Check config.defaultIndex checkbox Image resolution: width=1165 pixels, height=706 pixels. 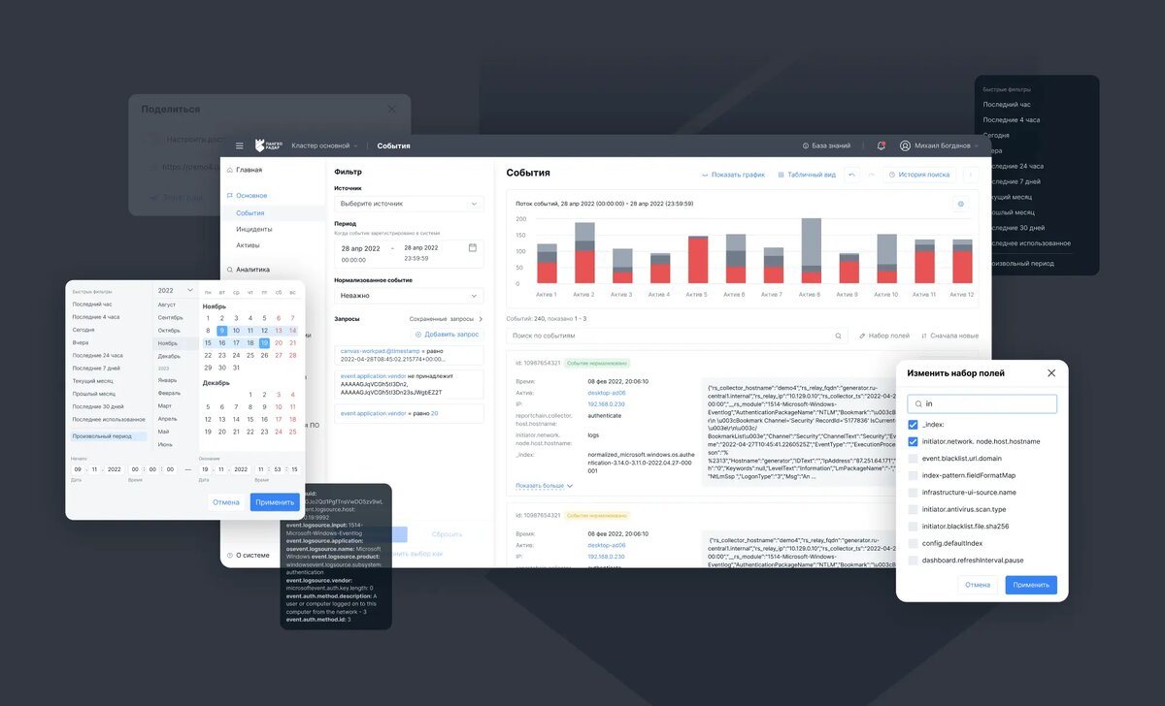coord(913,543)
